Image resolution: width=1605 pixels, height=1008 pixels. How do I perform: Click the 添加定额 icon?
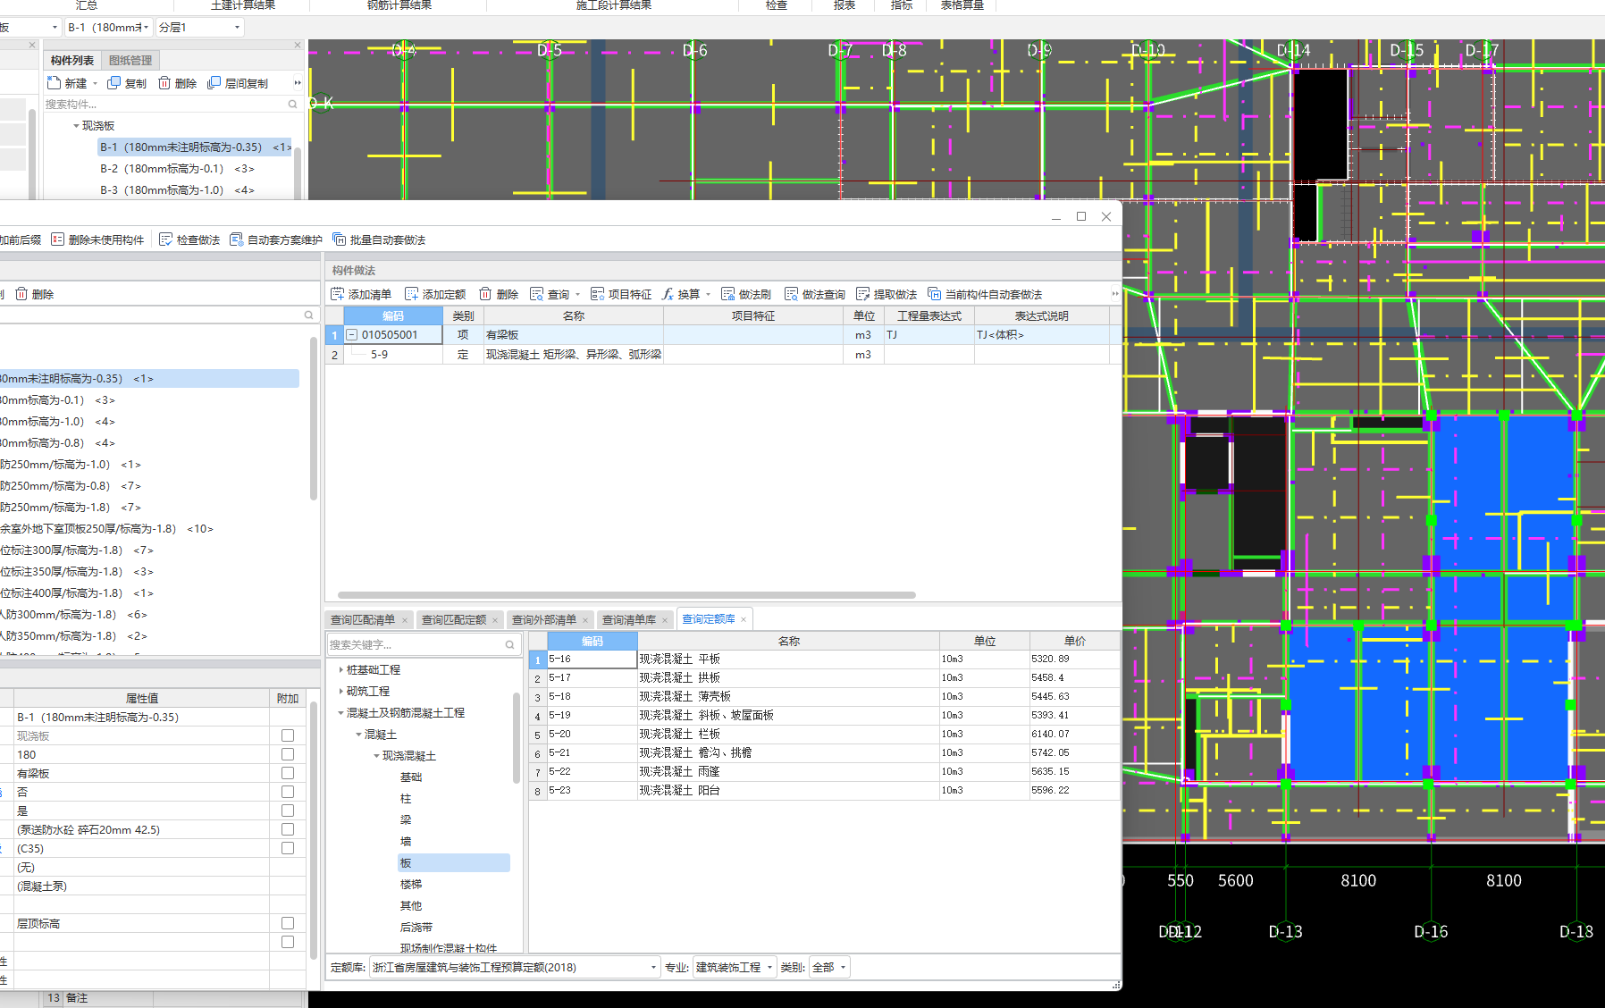(x=411, y=294)
